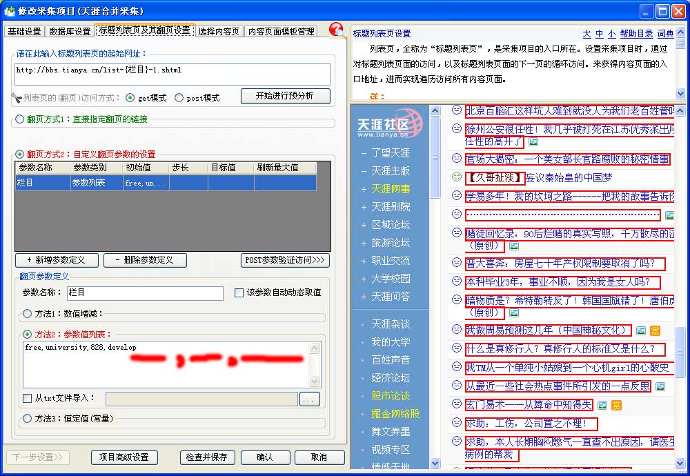Click the image icon after 赌徒回忆录 (原创)
690x476 pixels.
tap(513, 246)
